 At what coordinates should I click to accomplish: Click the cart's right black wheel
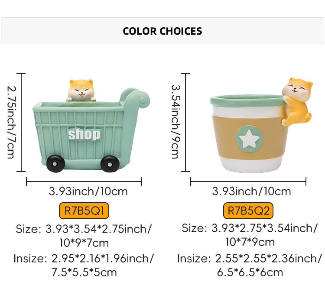[x=110, y=164]
